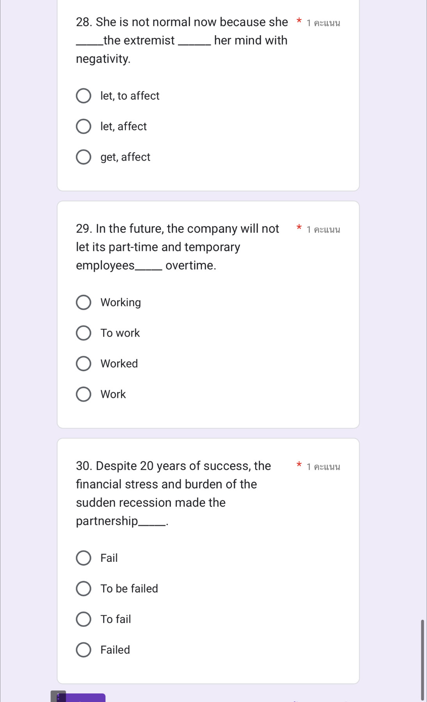Click question 29 sentence about overtime
The image size is (427, 702).
coord(178,247)
